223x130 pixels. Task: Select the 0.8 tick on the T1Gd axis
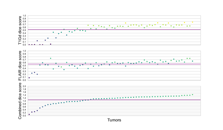[x=24, y=22]
